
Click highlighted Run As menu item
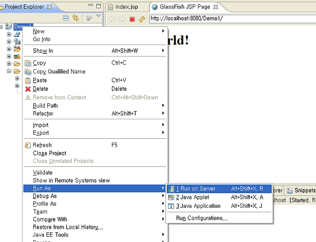95,188
